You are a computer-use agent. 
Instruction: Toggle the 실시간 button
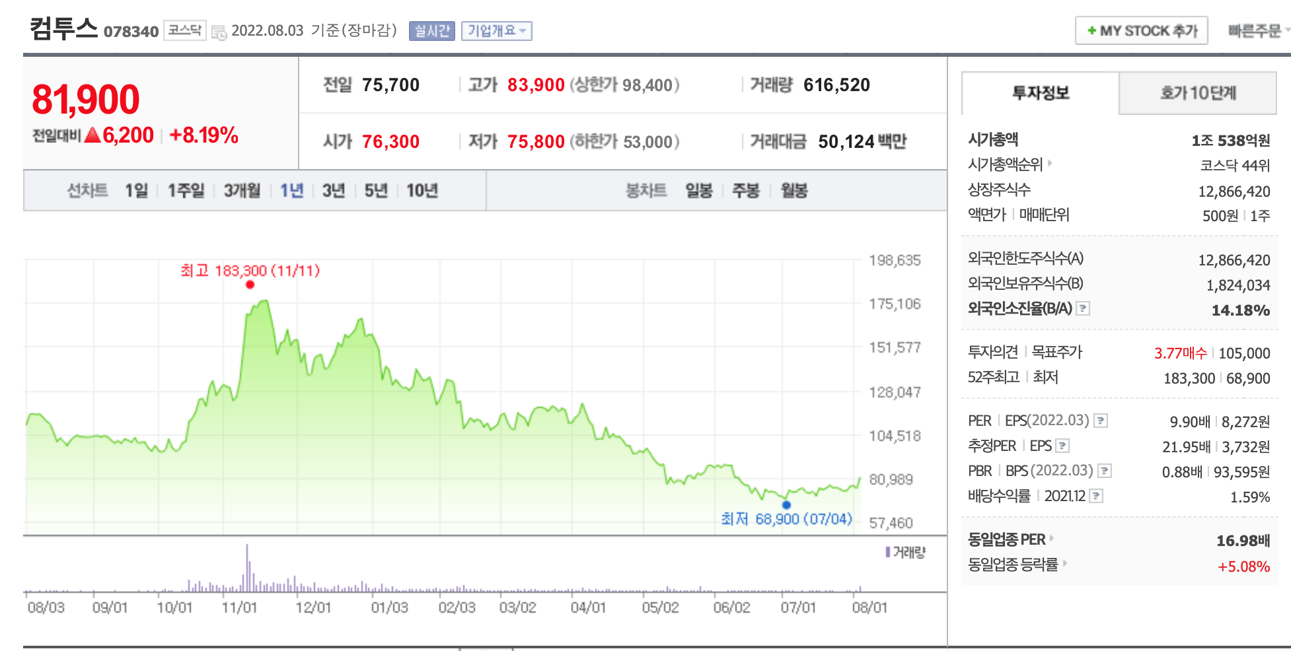point(432,31)
